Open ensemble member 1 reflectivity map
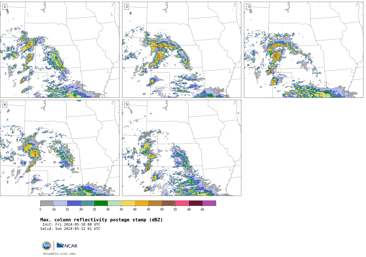Image resolution: width=366 pixels, height=257 pixels. [59, 50]
